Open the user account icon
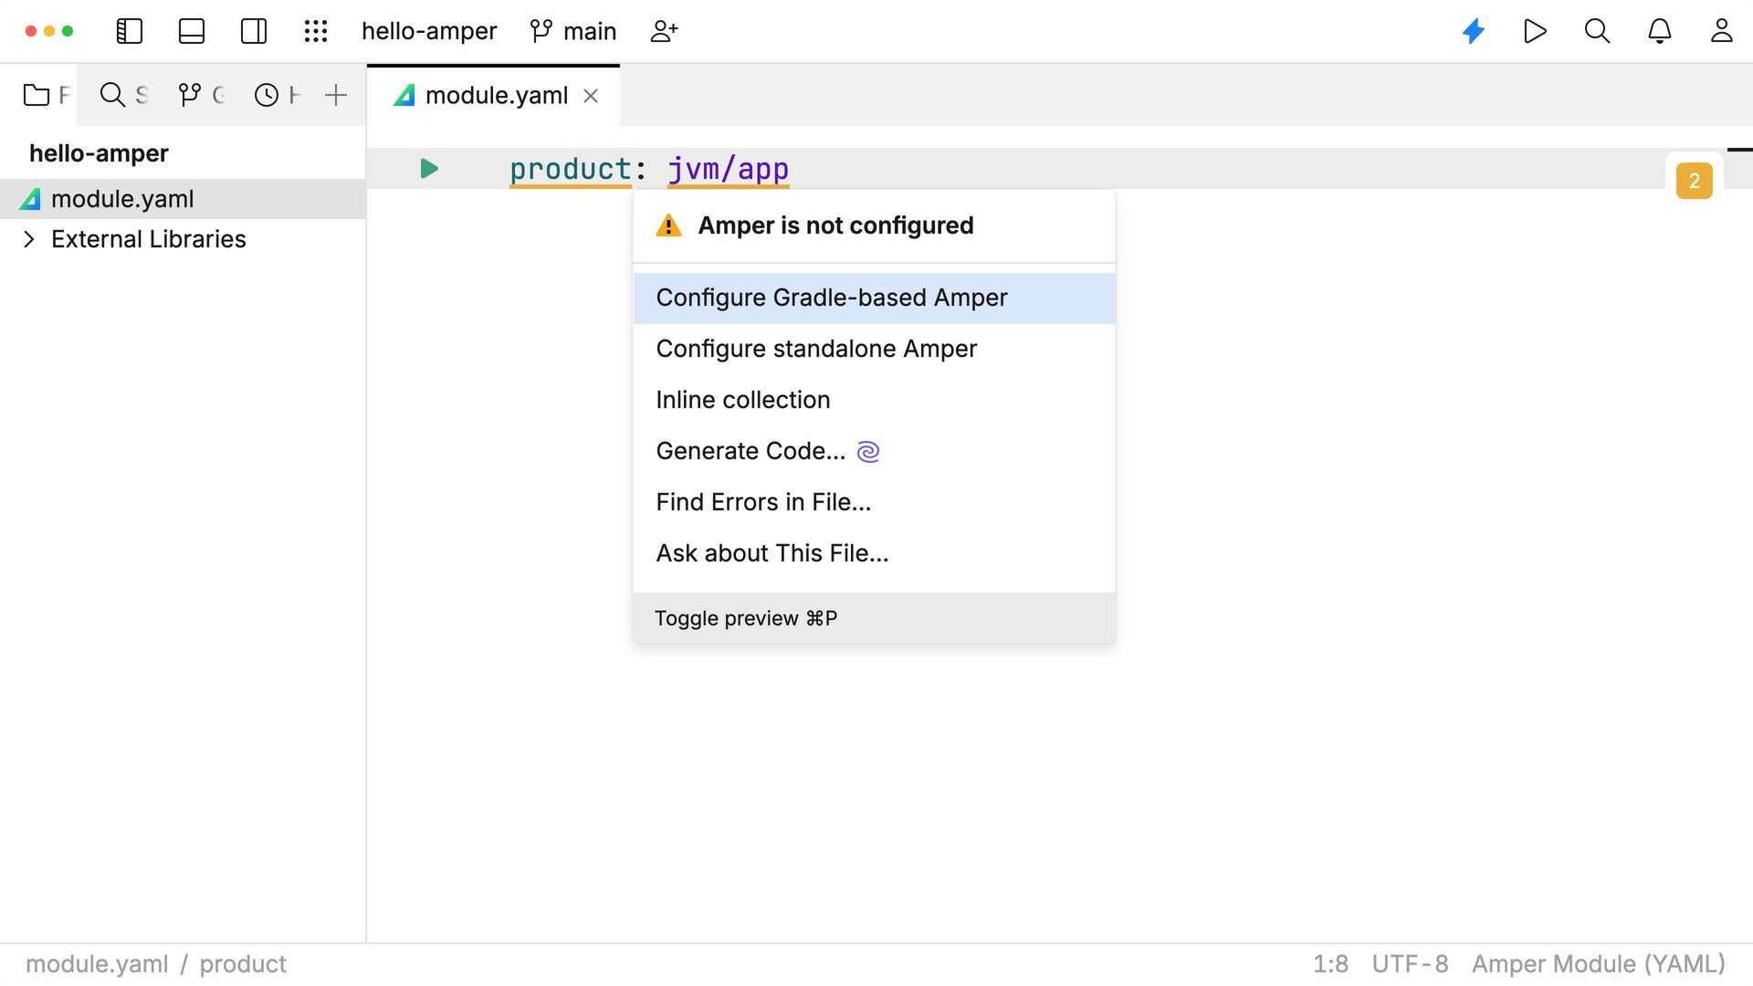Viewport: 1753px width, 986px height. (x=1722, y=31)
